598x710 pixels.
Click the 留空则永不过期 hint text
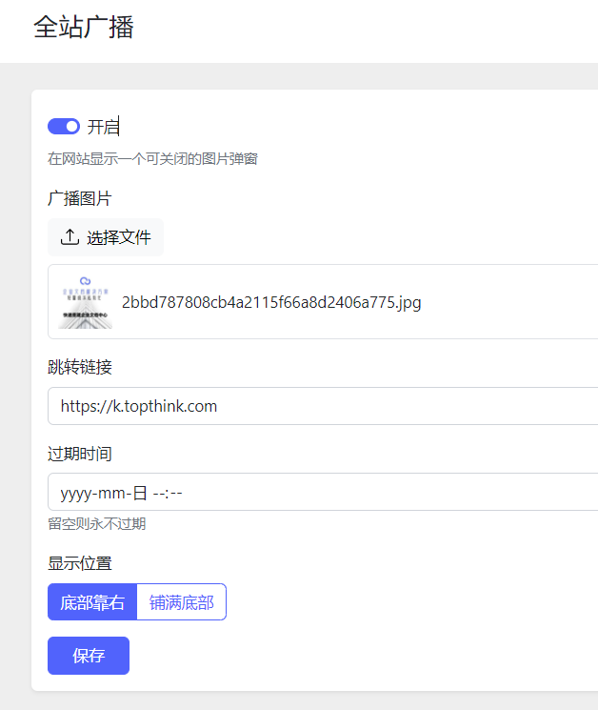pyautogui.click(x=97, y=524)
